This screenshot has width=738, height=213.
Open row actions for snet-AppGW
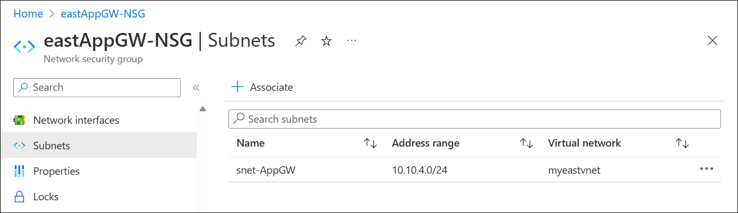pyautogui.click(x=706, y=169)
